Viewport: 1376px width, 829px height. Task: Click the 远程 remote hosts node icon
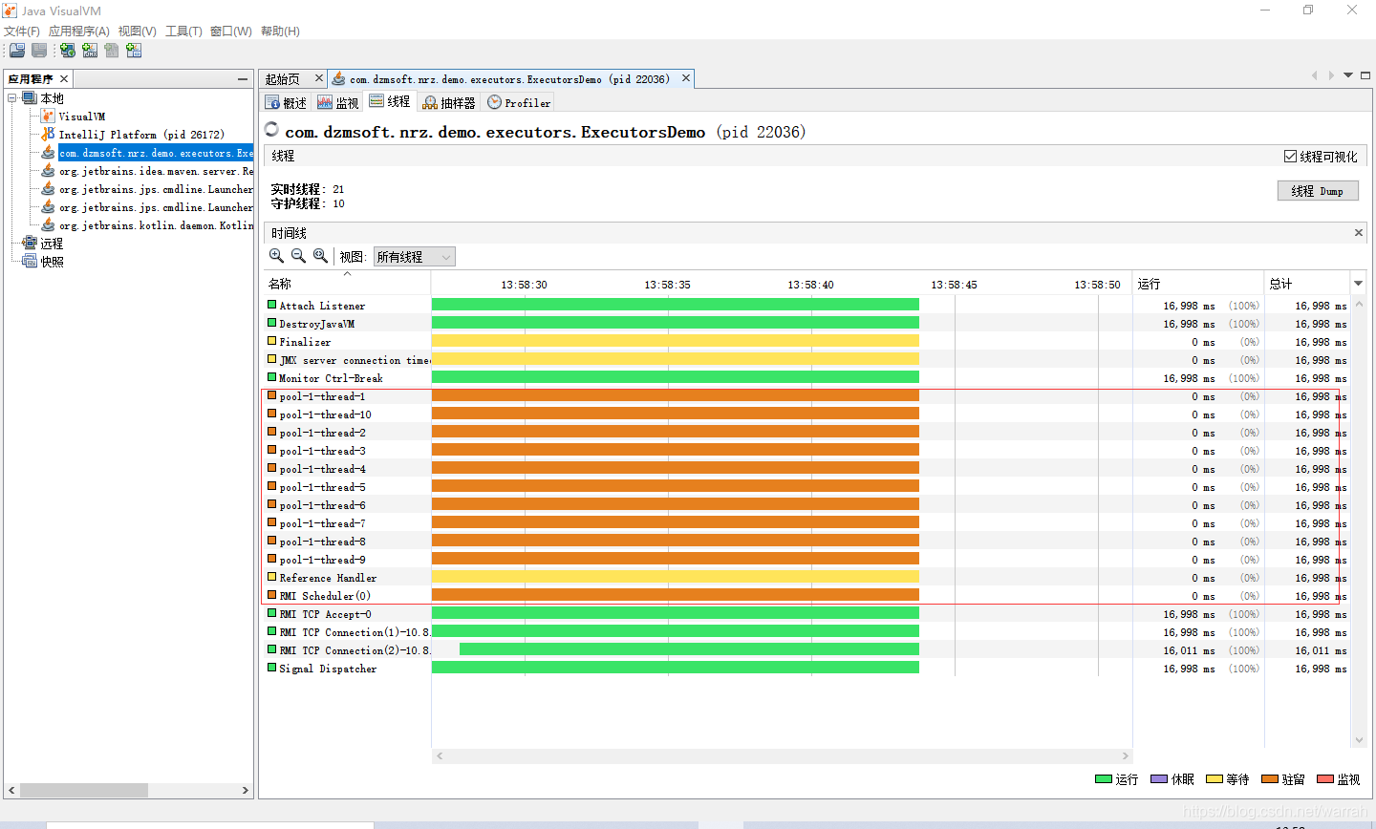(30, 243)
